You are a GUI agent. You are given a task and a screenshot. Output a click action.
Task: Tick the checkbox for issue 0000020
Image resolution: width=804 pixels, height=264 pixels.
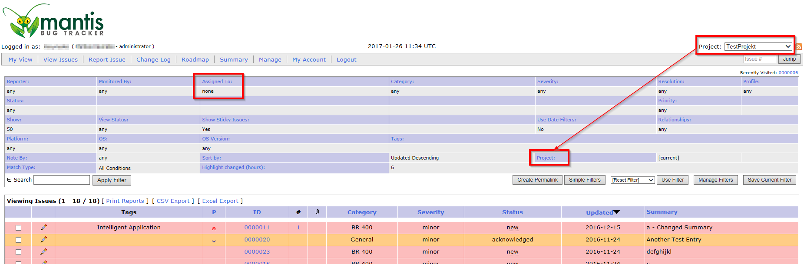coord(18,240)
